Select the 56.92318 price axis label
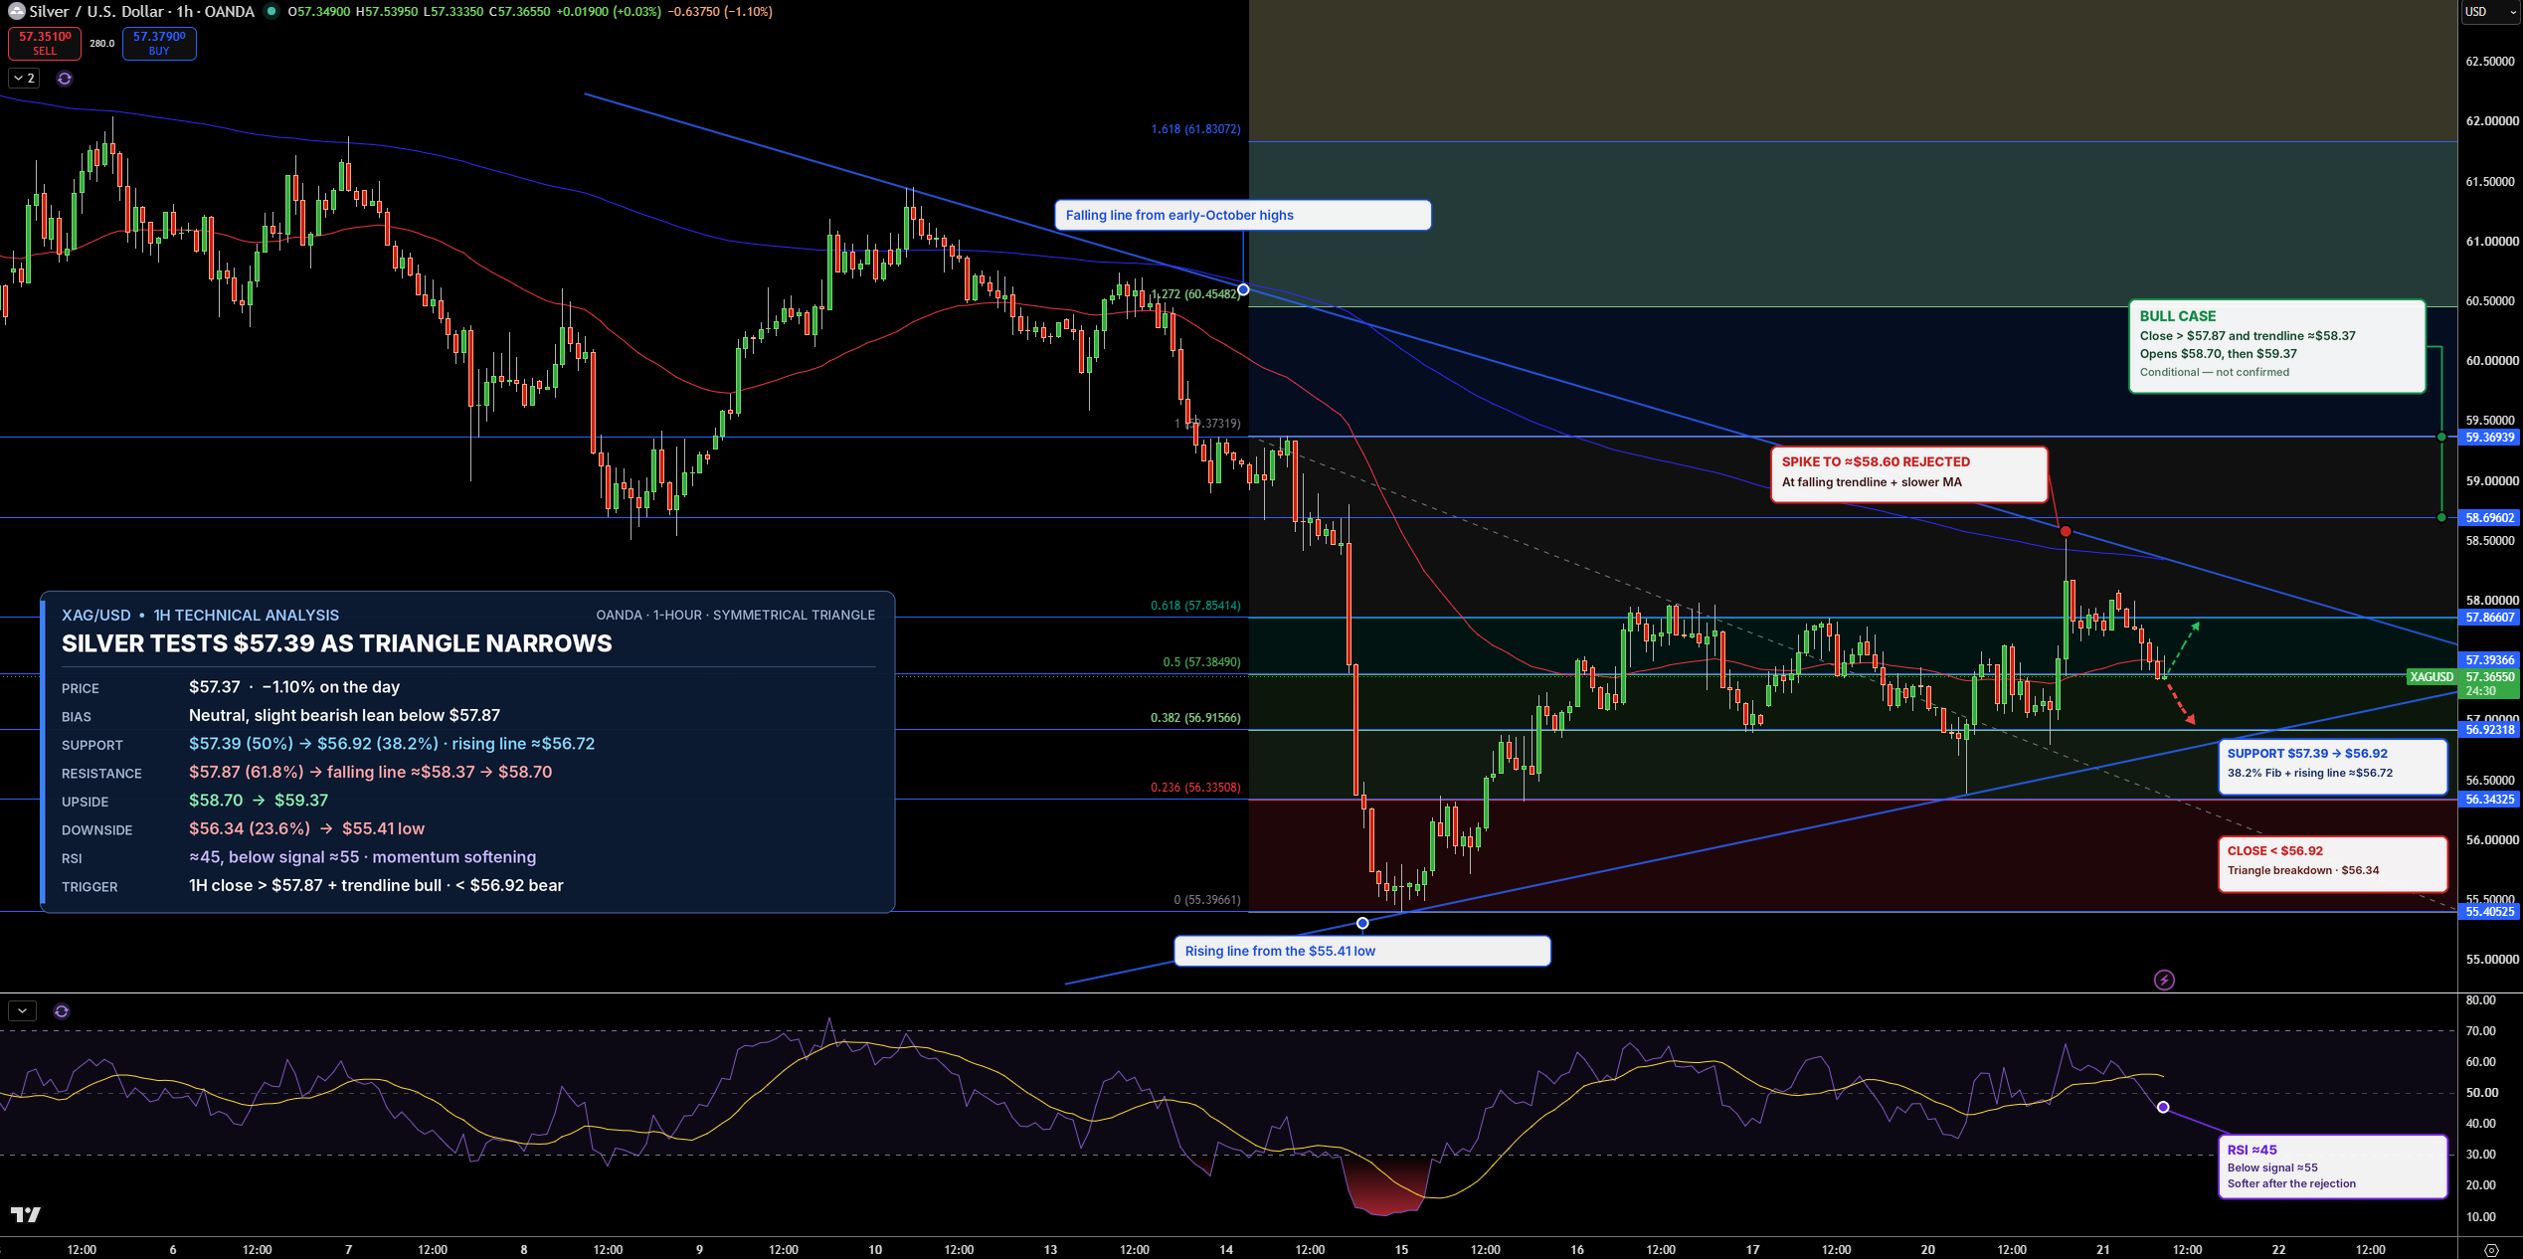The height and width of the screenshot is (1259, 2523). pyautogui.click(x=2490, y=730)
